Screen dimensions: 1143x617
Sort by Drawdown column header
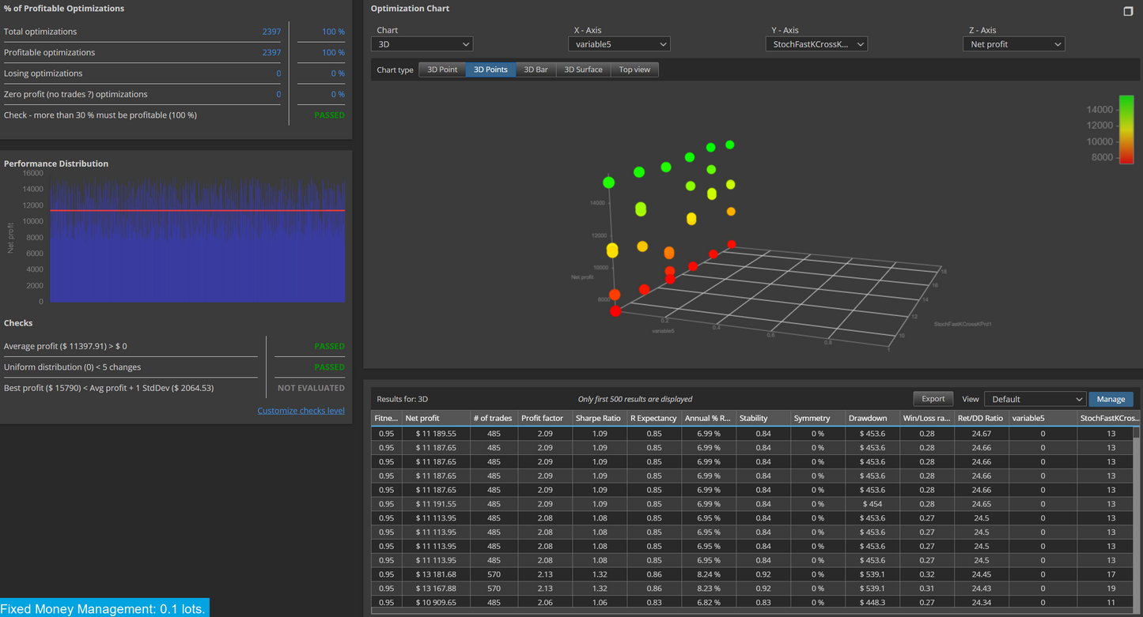point(872,418)
